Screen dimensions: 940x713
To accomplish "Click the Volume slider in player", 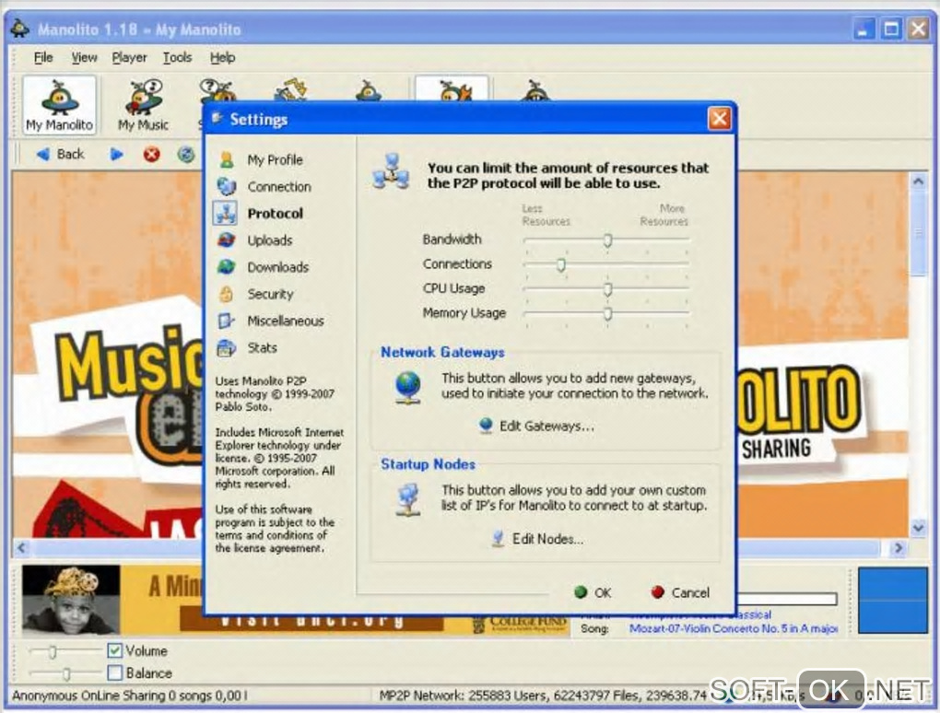I will coord(66,650).
